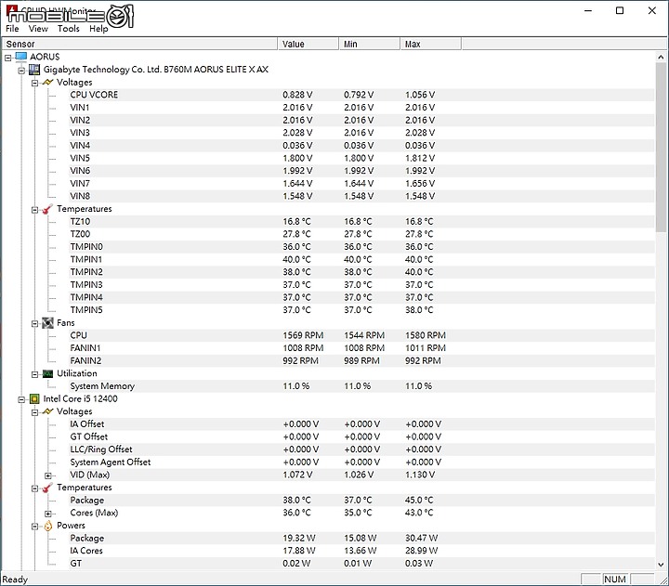Click the 1569 RPM CPU fan value
Image resolution: width=669 pixels, height=586 pixels.
point(303,335)
